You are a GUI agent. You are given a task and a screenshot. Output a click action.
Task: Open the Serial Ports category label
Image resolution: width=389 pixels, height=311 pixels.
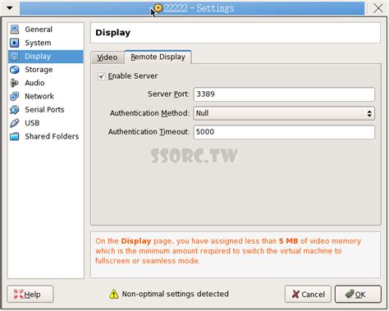click(x=44, y=110)
